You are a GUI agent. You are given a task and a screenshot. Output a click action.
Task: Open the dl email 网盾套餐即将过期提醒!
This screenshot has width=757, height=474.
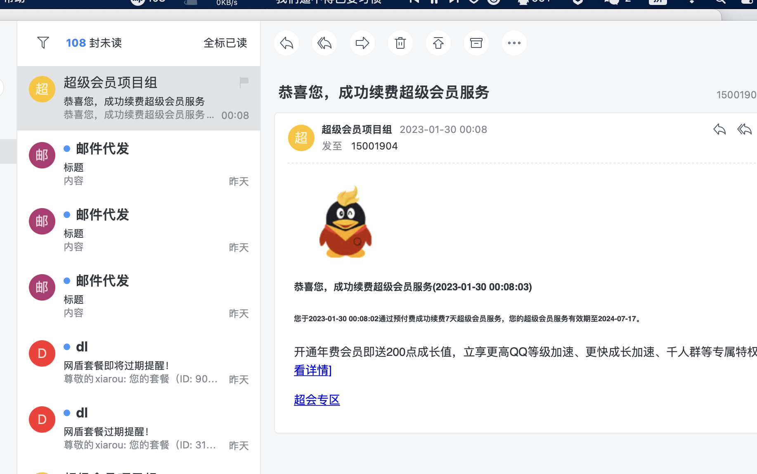pyautogui.click(x=139, y=363)
